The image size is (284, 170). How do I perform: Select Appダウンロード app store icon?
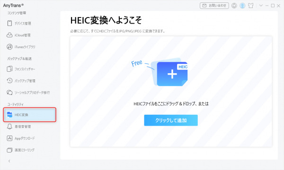pyautogui.click(x=9, y=138)
